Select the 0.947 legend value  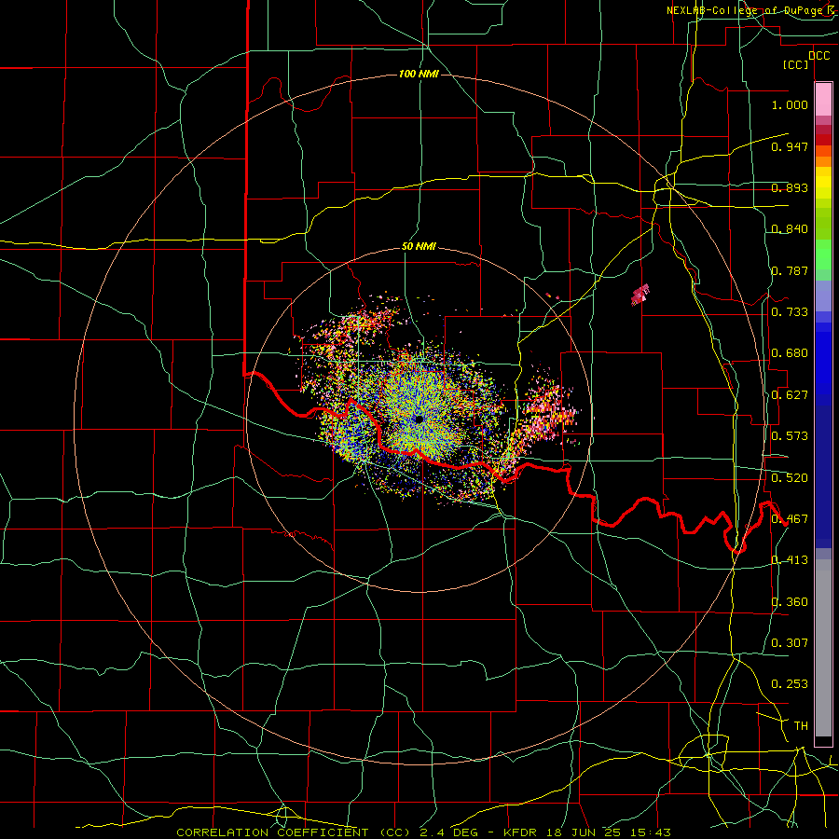[790, 146]
